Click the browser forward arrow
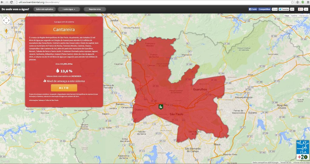Viewport: 310px width, 164px height. tap(7, 2)
